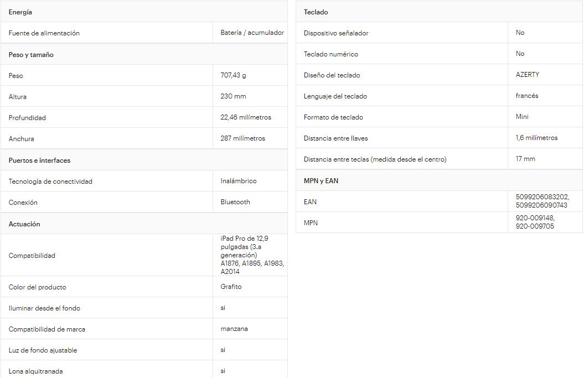This screenshot has width=584, height=378.
Task: Click the EAN numbers cell
Action: pyautogui.click(x=541, y=201)
